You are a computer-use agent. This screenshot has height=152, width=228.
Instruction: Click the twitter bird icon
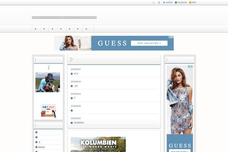click(164, 3)
